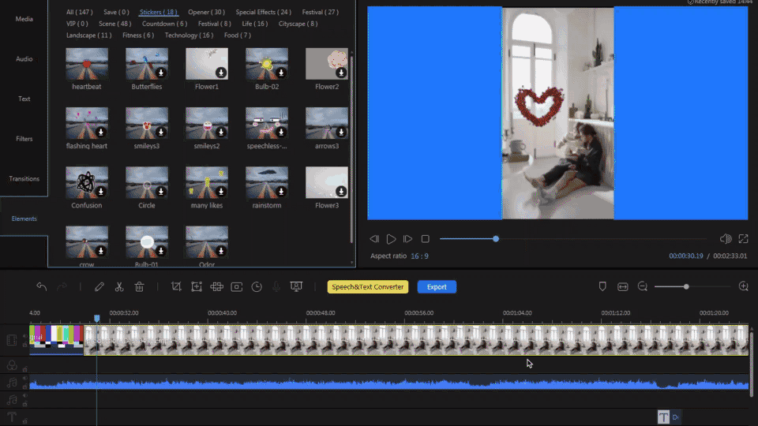758x426 pixels.
Task: Click the Voiceover microphone icon
Action: 276,286
